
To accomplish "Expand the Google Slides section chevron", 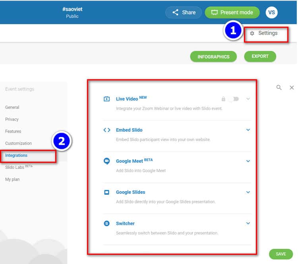I will pos(248,192).
